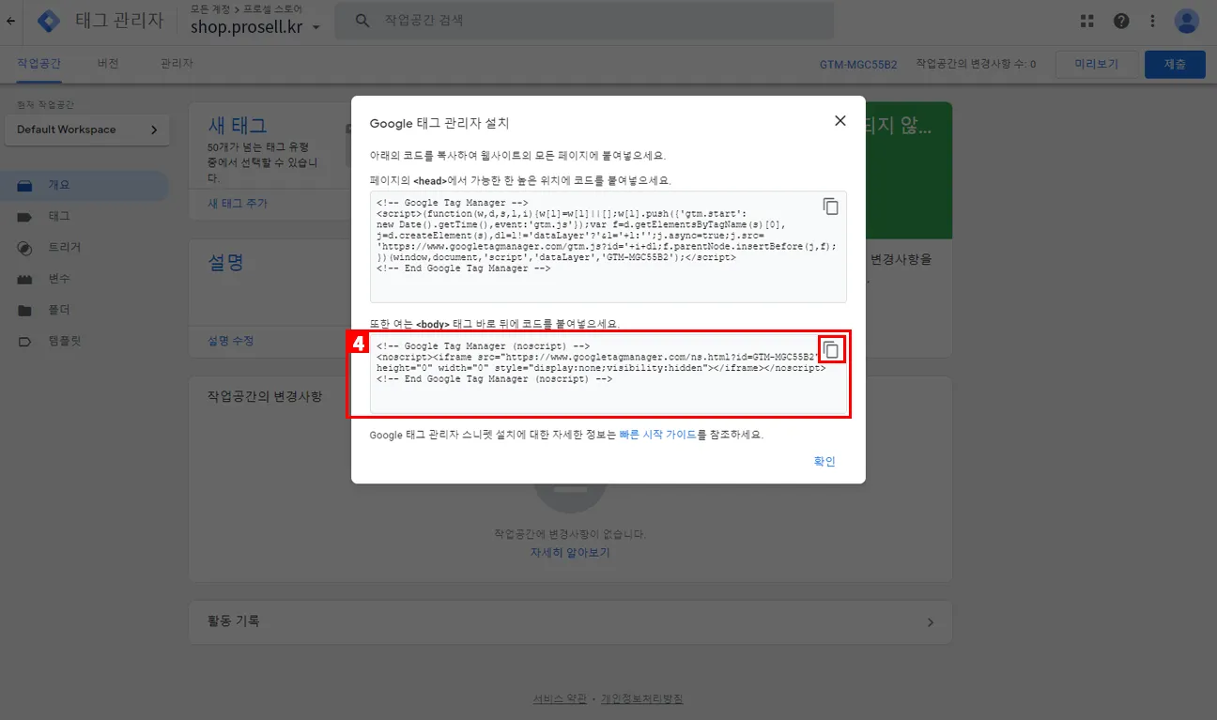
Task: Open the help question-mark icon
Action: [1121, 21]
